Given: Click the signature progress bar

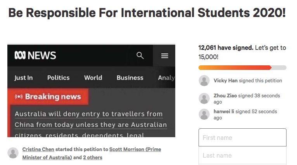Looking at the screenshot, I should [x=242, y=68].
